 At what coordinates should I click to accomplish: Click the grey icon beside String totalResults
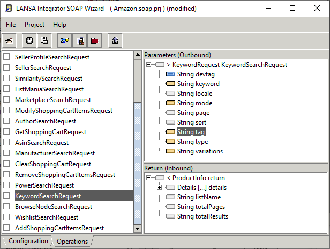(x=170, y=216)
